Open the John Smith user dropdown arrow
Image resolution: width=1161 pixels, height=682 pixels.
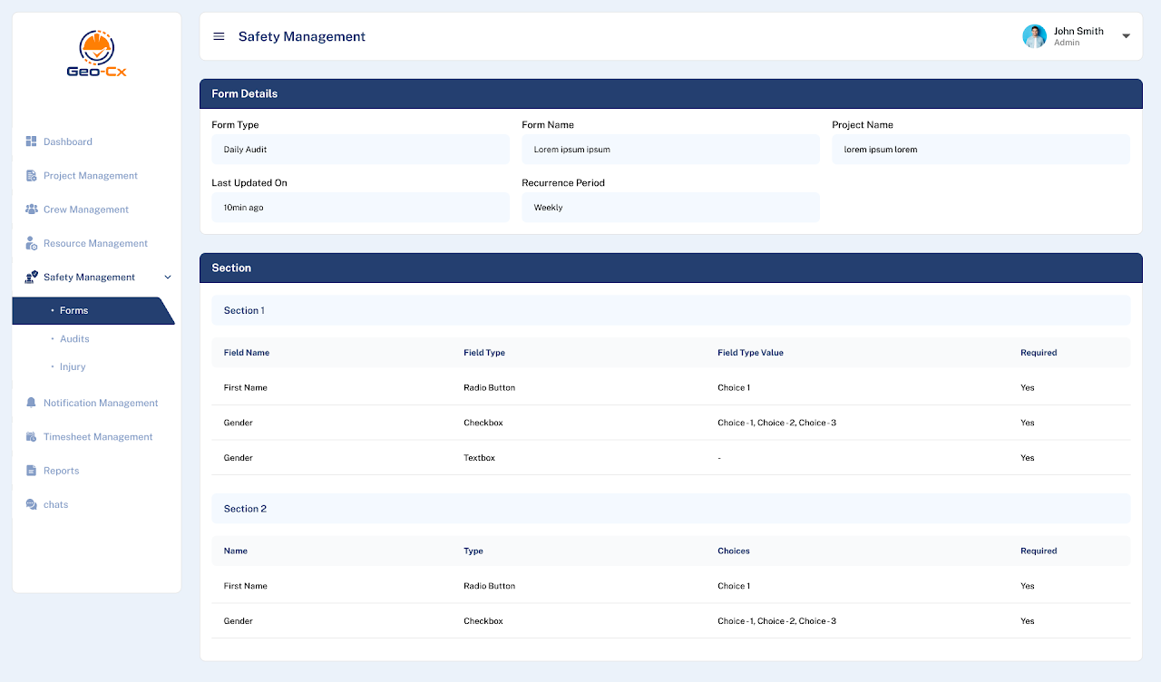1126,36
